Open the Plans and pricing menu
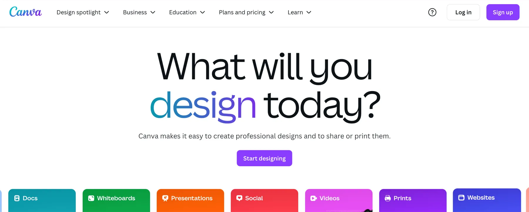The height and width of the screenshot is (212, 529). (x=246, y=12)
